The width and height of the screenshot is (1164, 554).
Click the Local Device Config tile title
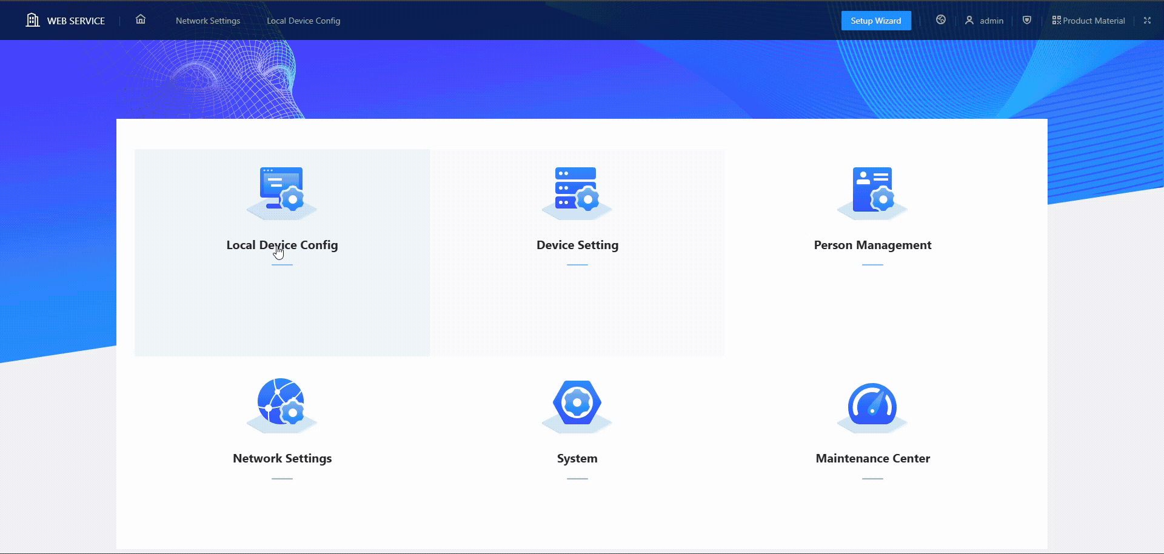click(x=282, y=245)
